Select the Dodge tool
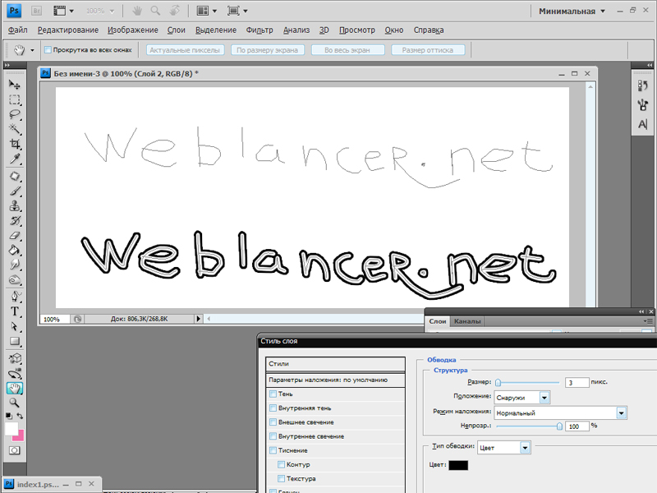 tap(15, 279)
